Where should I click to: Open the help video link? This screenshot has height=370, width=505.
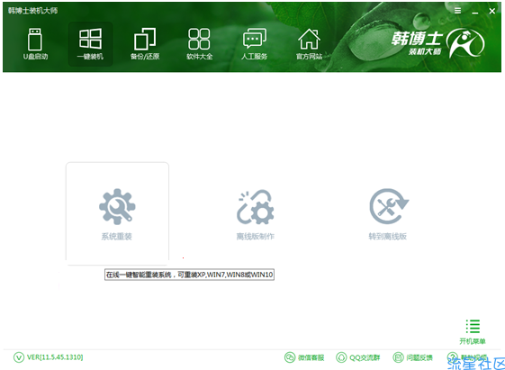tap(467, 357)
